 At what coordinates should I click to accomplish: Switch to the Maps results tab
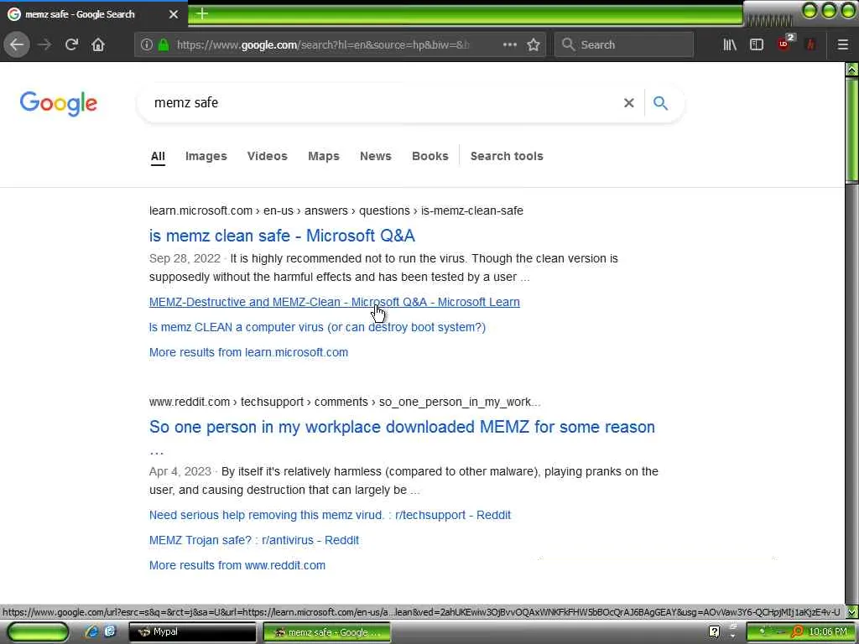click(x=324, y=156)
